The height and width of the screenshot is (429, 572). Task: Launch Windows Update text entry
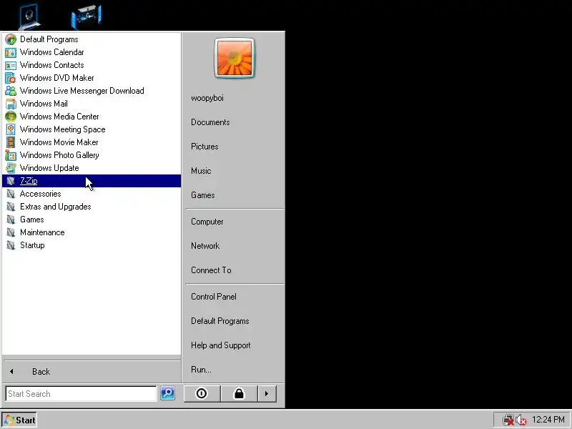click(x=49, y=168)
